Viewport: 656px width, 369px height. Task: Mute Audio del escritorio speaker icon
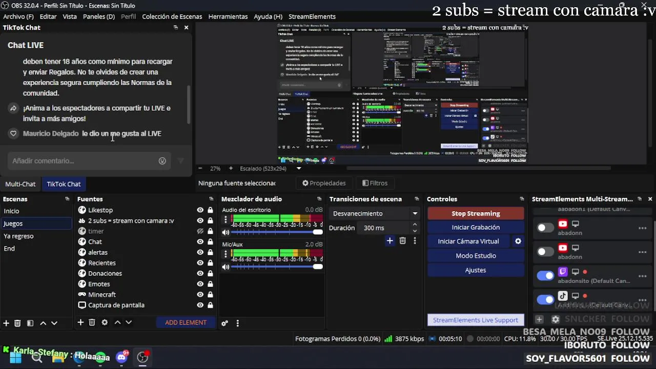(225, 232)
